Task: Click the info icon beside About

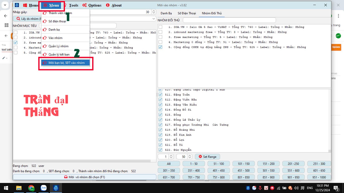Action: pos(108,5)
